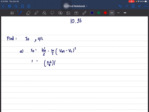Activate the laser pointer tool

(x=84, y=13)
